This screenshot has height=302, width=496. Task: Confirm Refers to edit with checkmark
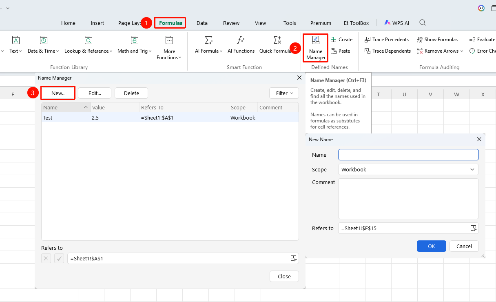coord(59,258)
